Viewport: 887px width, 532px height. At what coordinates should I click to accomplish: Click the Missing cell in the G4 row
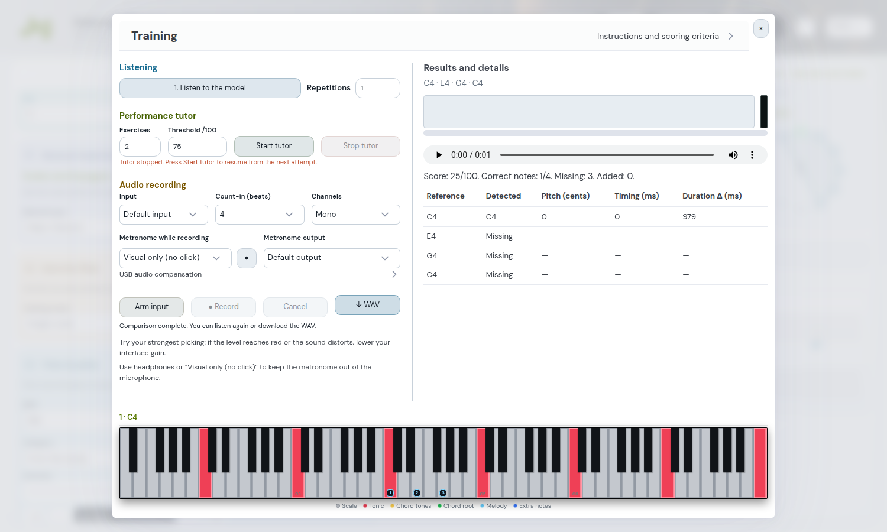(x=499, y=256)
